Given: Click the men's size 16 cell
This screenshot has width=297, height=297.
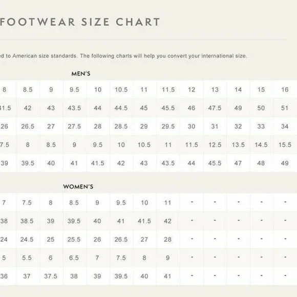Looking at the screenshot, I should [285, 90].
